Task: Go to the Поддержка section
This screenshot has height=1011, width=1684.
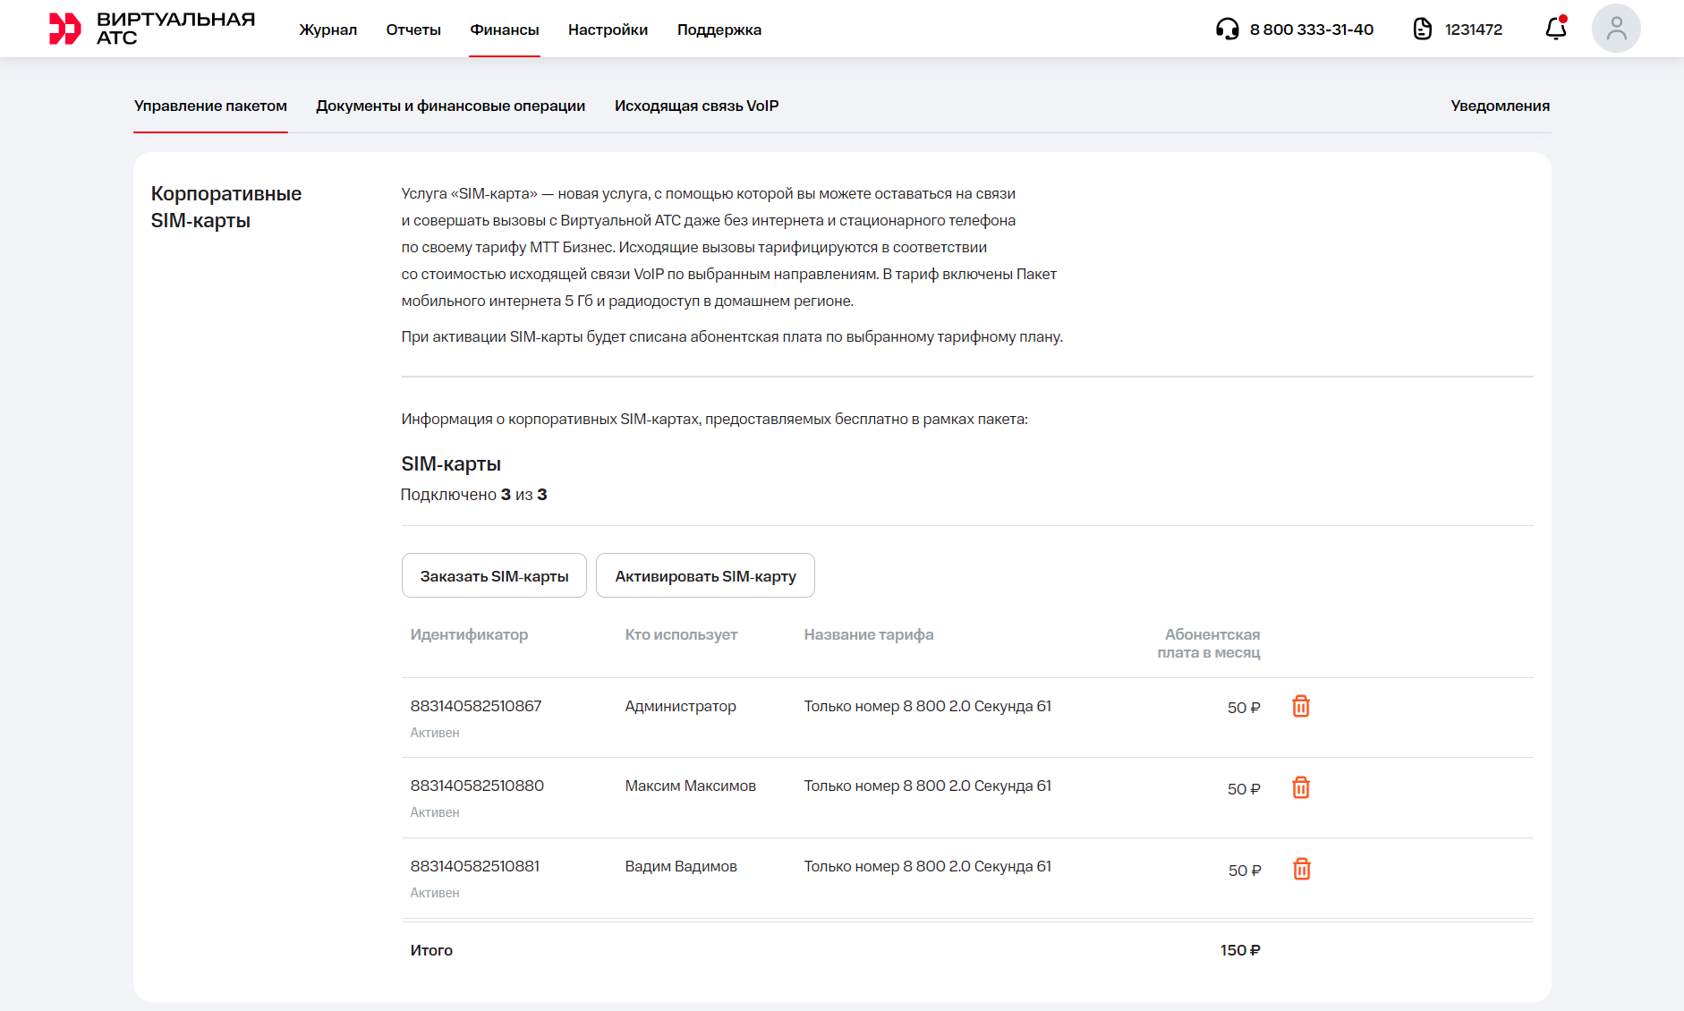Action: pos(719,30)
